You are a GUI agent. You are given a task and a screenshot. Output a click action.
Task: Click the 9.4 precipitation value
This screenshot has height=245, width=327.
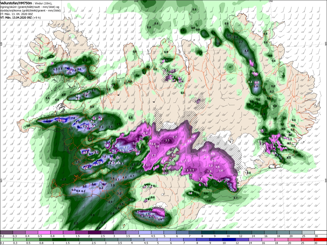[108, 142]
